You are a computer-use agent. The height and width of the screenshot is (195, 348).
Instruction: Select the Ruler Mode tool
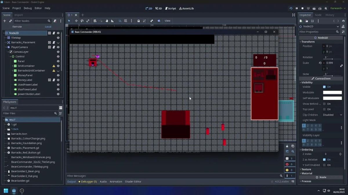click(113, 21)
